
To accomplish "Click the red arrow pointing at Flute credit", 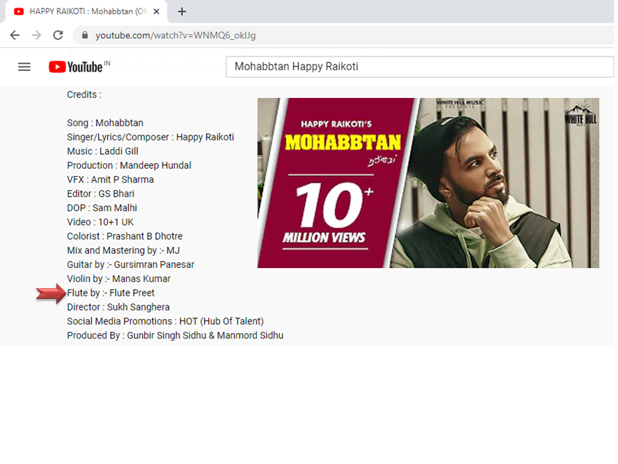I will tap(51, 294).
